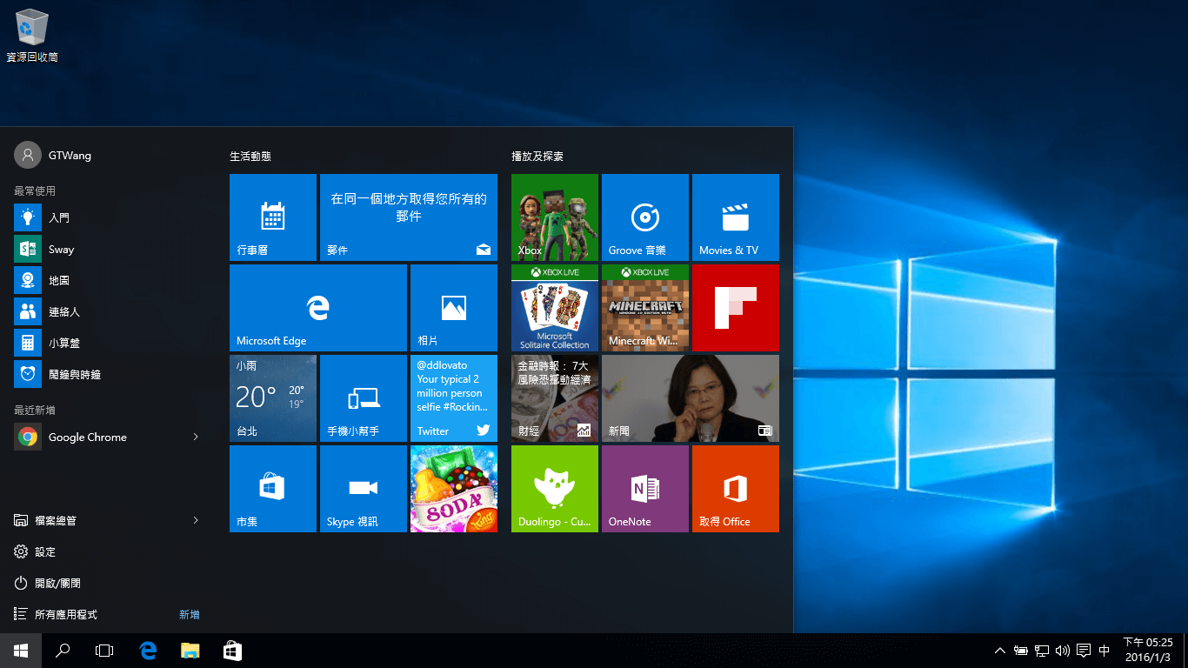Screen dimensions: 1188x668
Task: Open the 市集 Store tile
Action: tap(272, 489)
